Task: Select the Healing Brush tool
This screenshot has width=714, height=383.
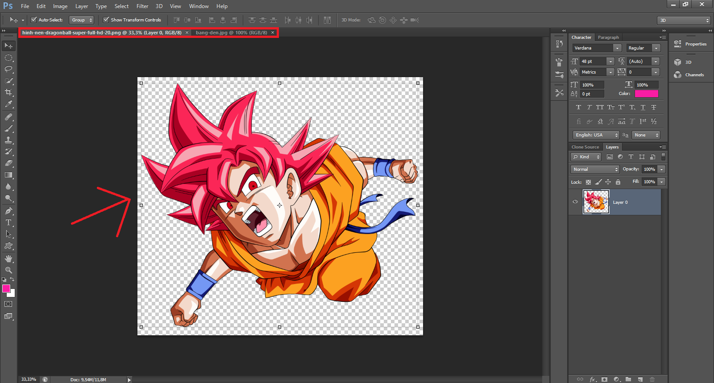Action: pos(8,117)
